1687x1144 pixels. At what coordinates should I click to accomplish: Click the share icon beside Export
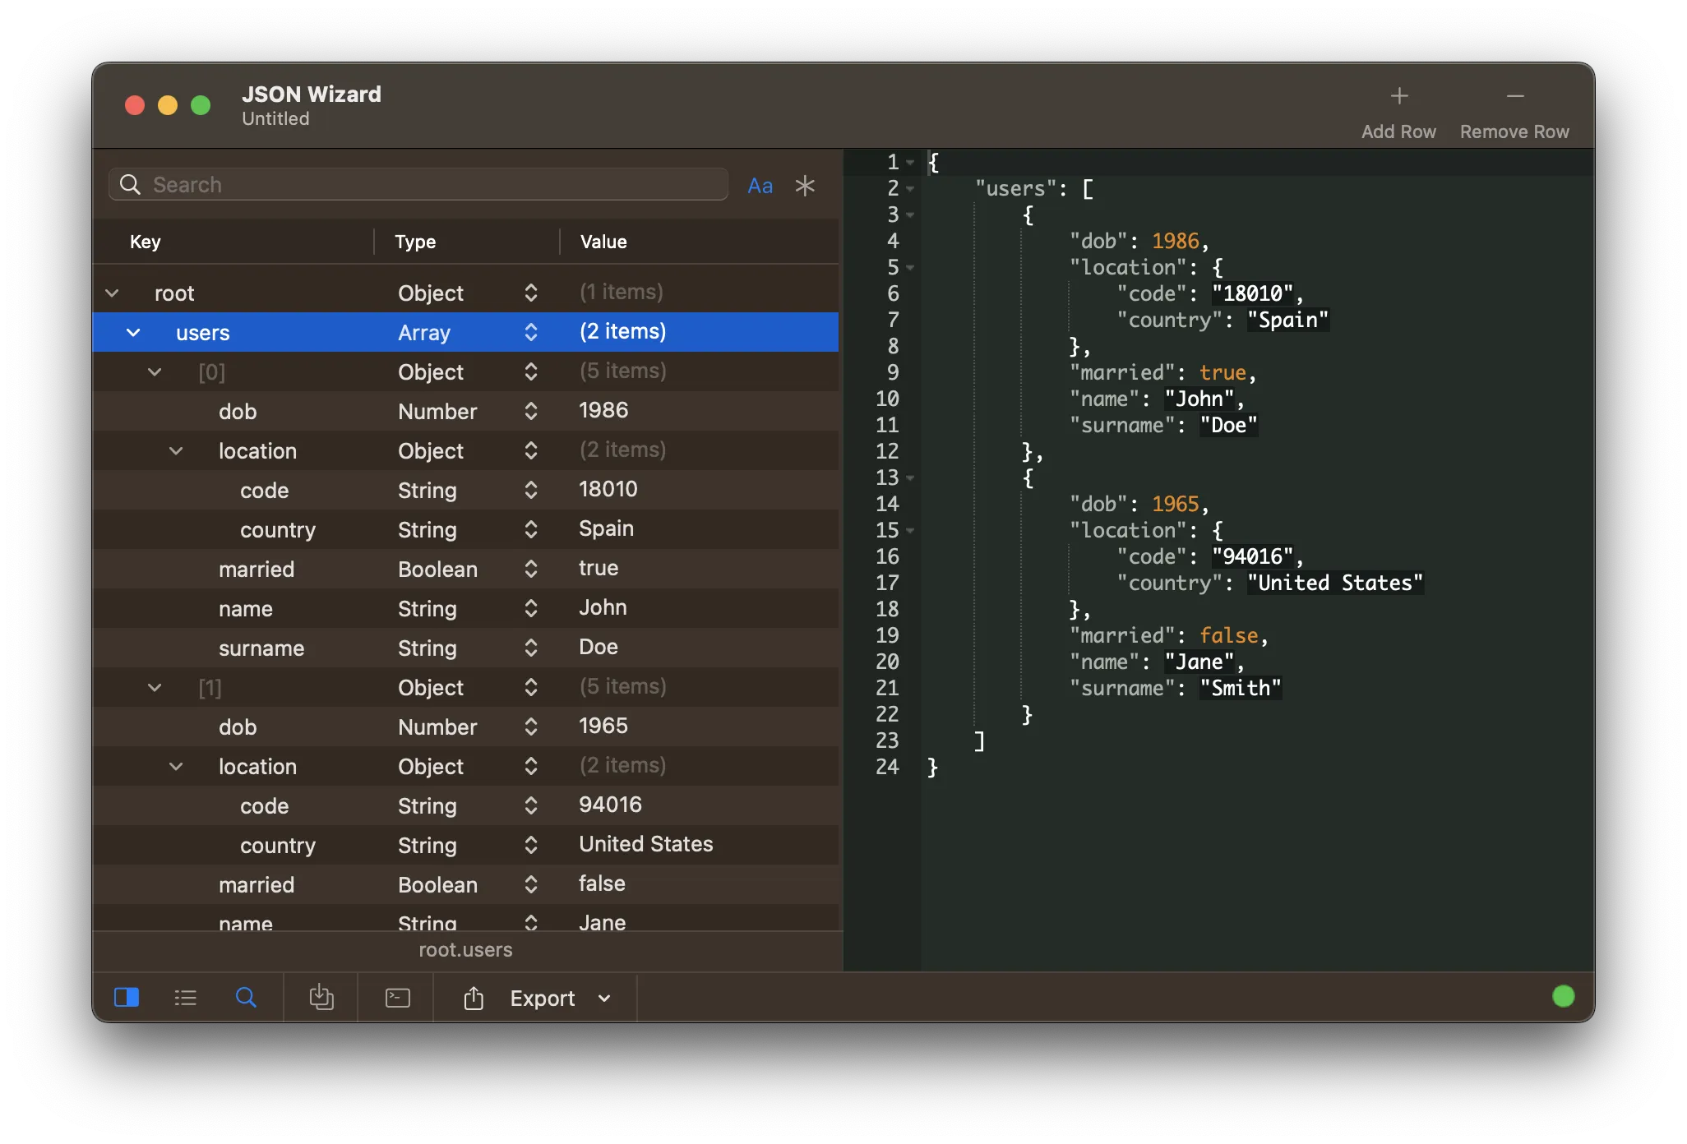coord(474,999)
